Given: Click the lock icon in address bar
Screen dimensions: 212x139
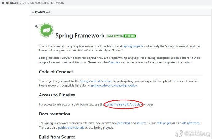Looking at the screenshot, I should pos(3,3).
